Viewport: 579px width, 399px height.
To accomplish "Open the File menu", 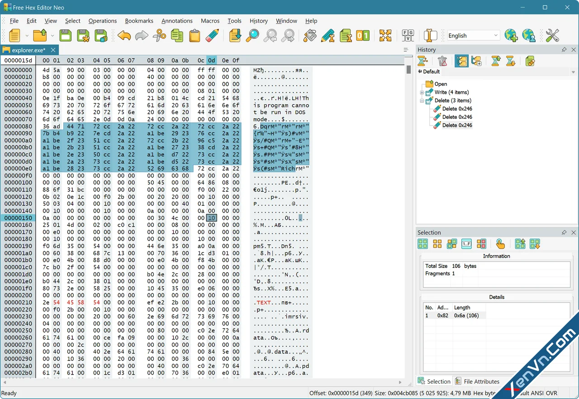I will point(14,21).
